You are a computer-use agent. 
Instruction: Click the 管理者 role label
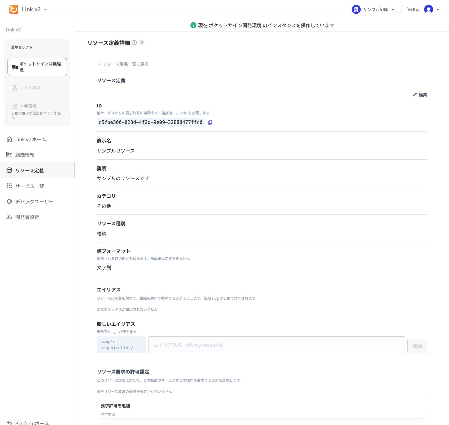(413, 10)
